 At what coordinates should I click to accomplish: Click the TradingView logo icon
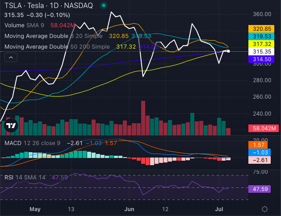tap(11, 125)
